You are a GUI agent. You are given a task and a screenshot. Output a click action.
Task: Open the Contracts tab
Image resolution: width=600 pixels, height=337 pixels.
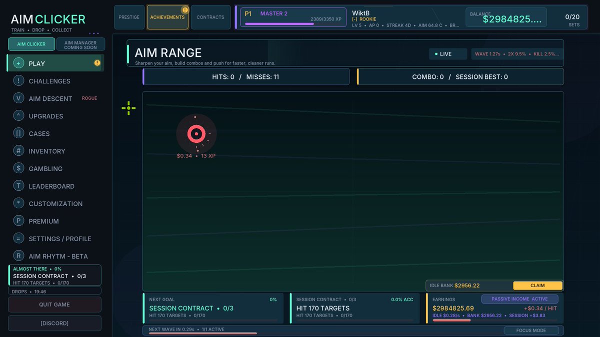[210, 17]
